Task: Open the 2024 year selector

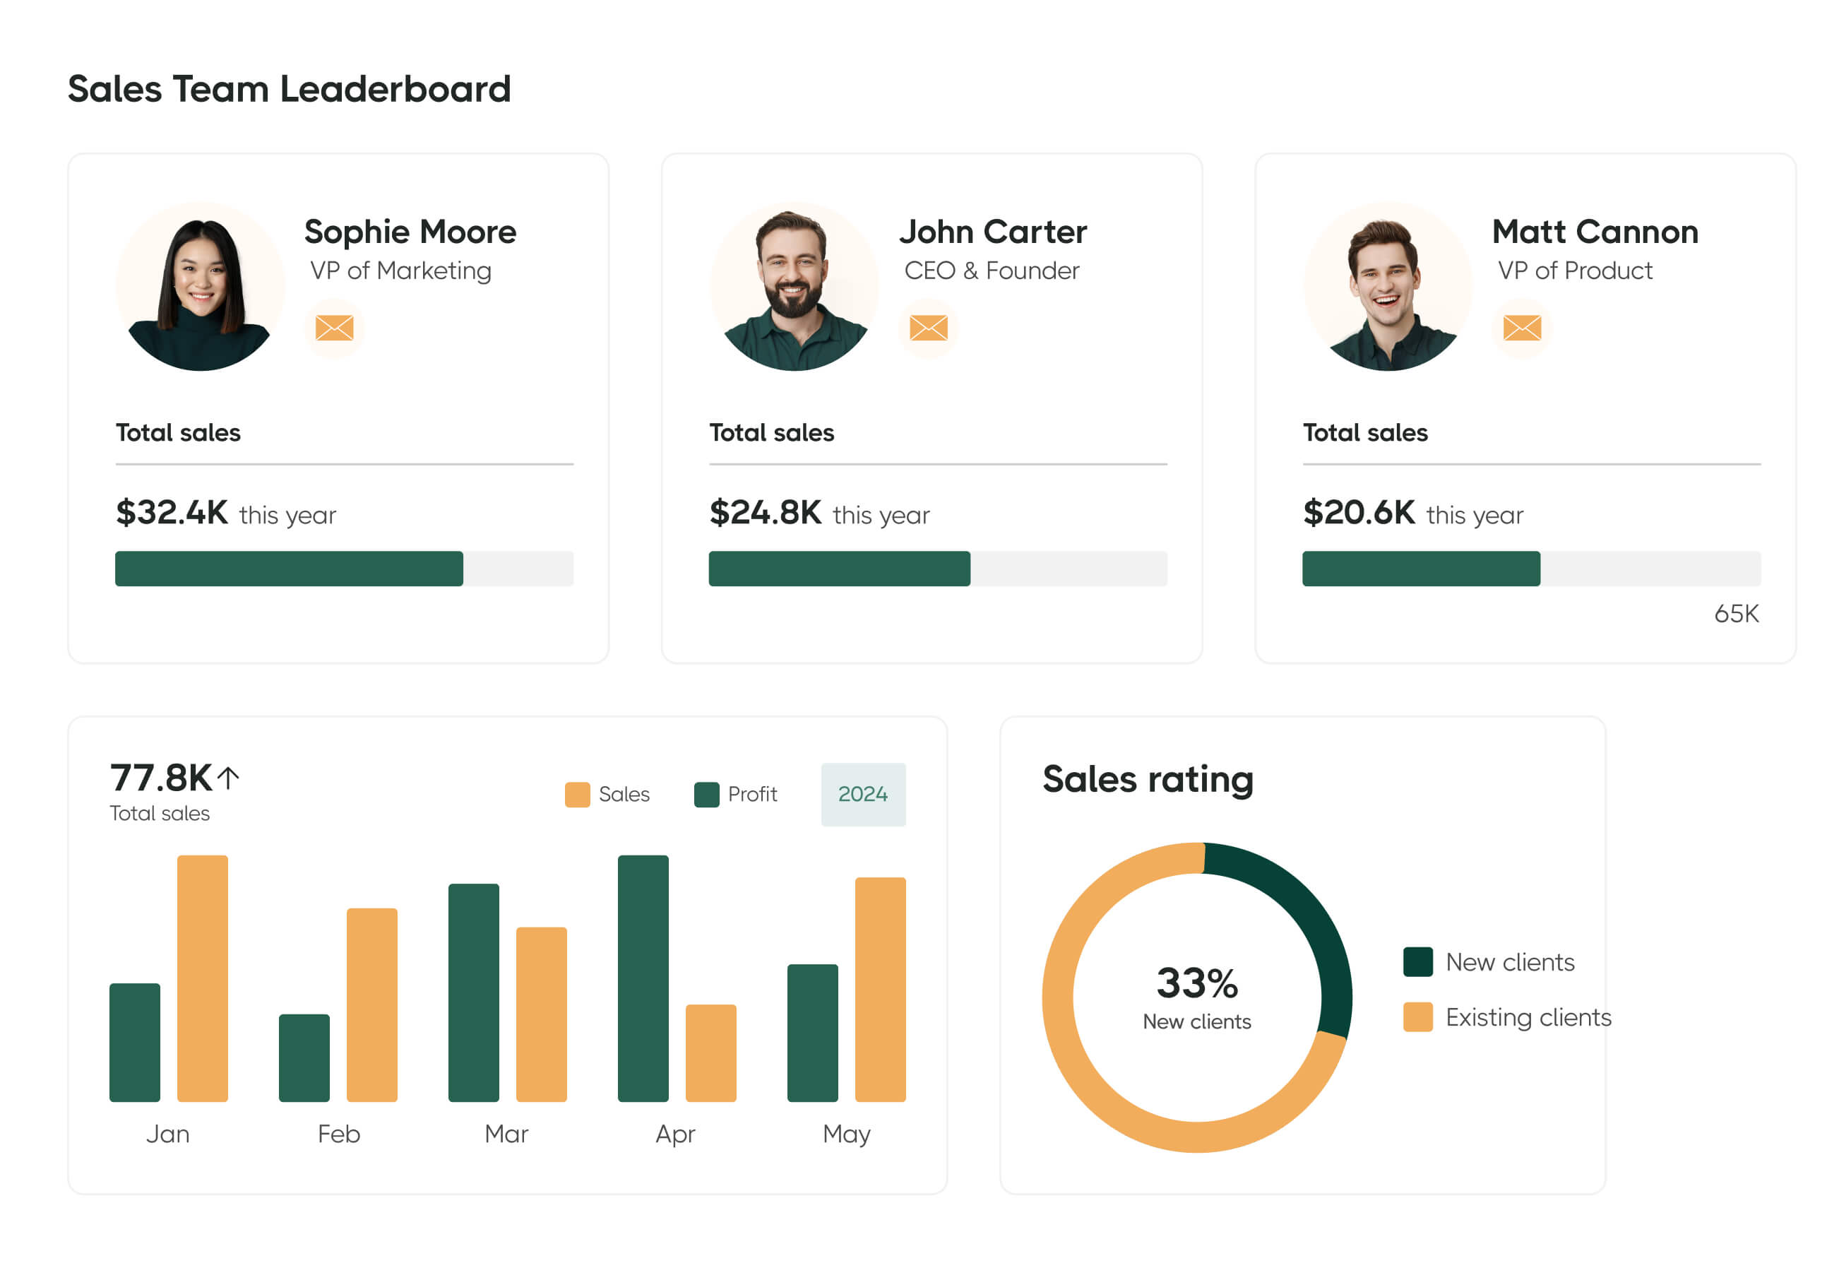Action: tap(863, 794)
